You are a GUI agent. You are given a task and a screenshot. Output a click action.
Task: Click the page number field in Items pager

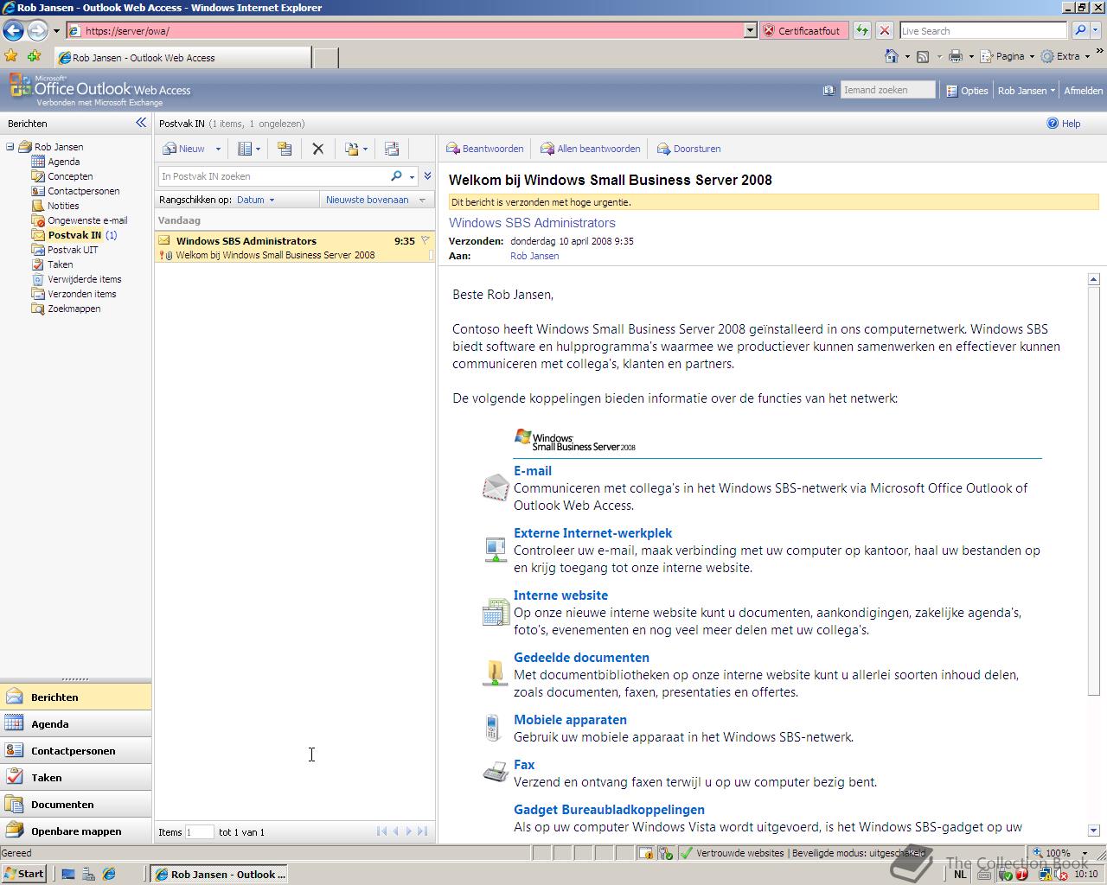click(199, 832)
